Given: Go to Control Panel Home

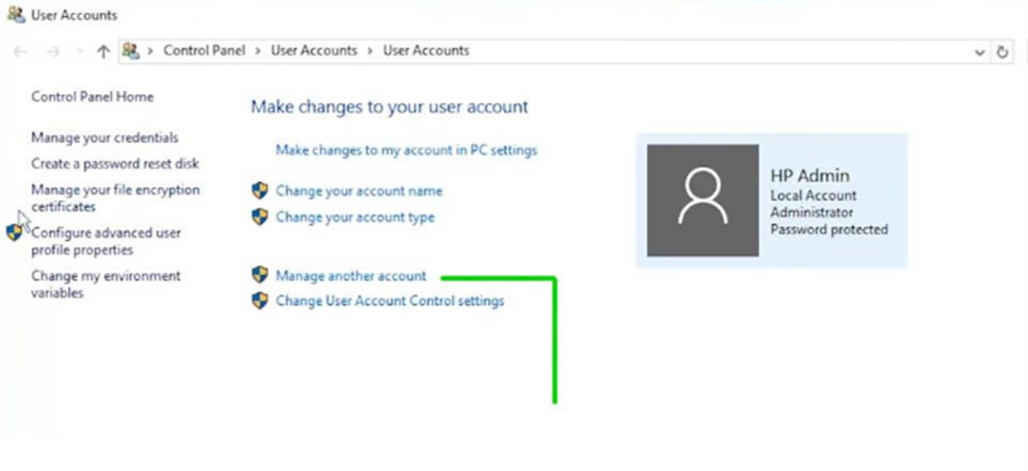Looking at the screenshot, I should coord(92,97).
